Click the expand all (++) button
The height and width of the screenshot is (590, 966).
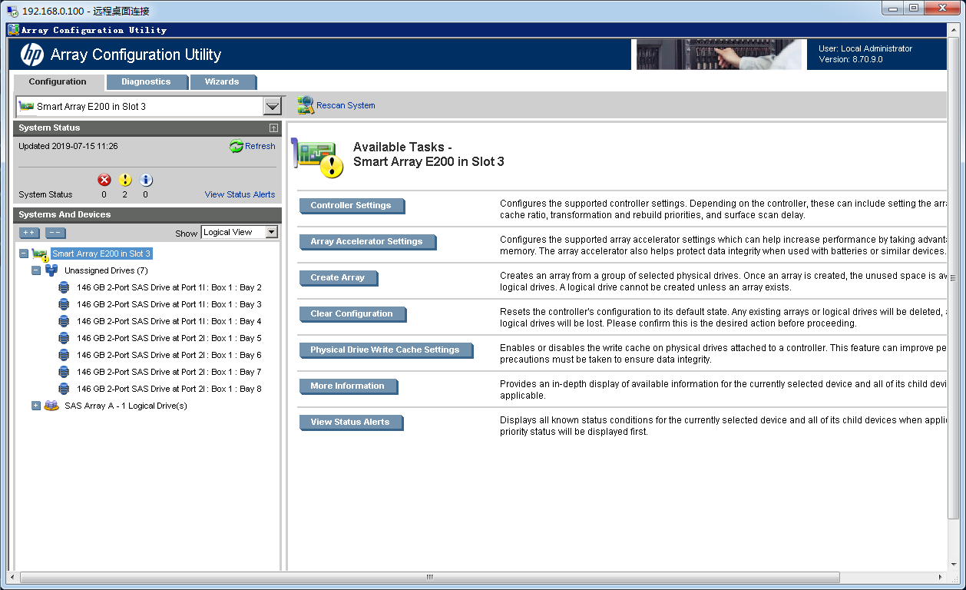[x=29, y=232]
